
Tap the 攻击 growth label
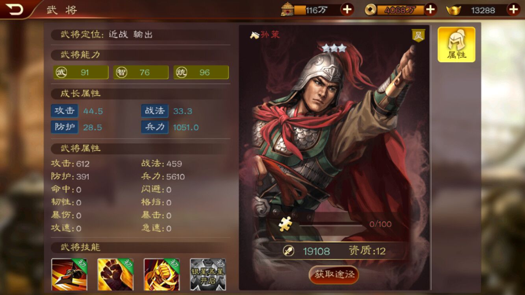(x=65, y=111)
